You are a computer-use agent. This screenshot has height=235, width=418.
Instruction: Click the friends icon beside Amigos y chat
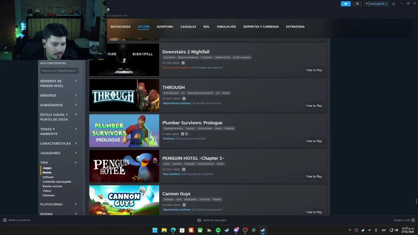[413, 220]
